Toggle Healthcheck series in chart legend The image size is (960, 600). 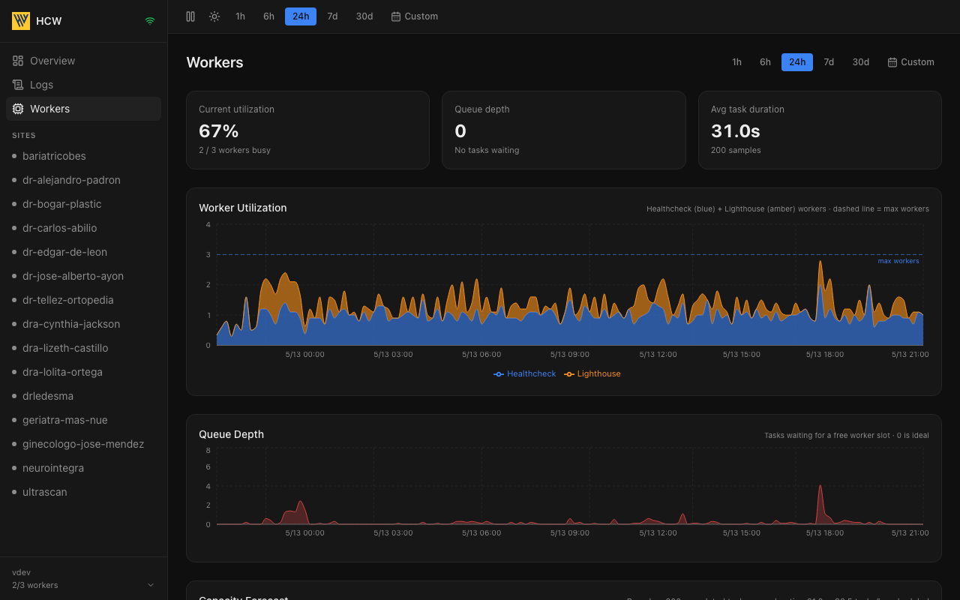coord(525,373)
